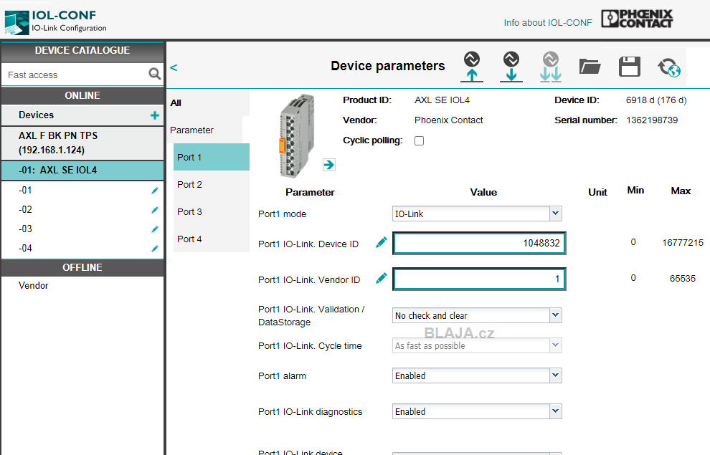Select the Port 2 tab
Screen dimensions: 710x455
(212, 185)
